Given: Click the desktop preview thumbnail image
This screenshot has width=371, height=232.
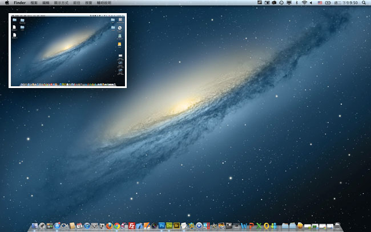Looking at the screenshot, I should point(68,50).
